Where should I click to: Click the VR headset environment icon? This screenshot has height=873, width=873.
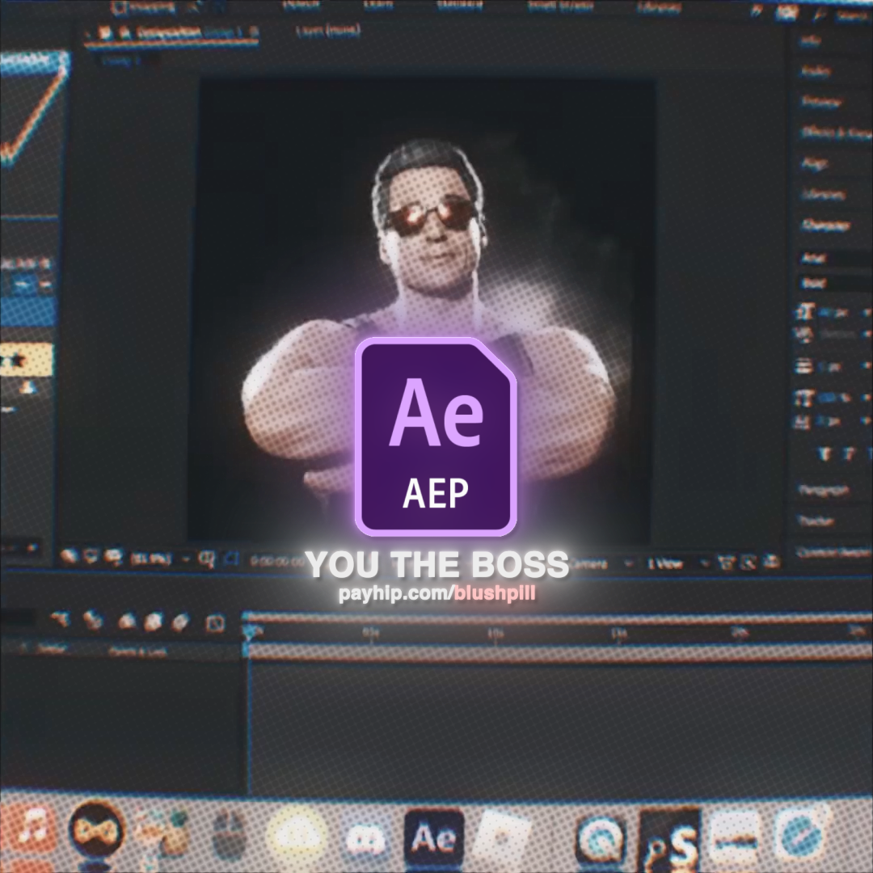[113, 557]
